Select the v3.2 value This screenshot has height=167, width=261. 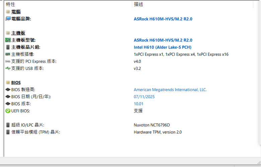pyautogui.click(x=137, y=69)
